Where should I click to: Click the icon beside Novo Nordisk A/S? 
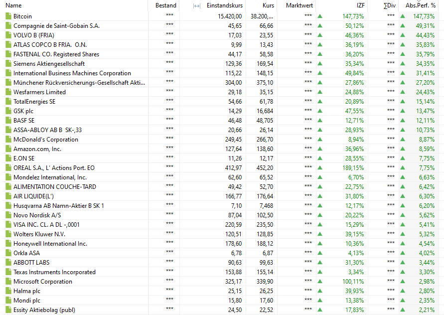click(8, 215)
